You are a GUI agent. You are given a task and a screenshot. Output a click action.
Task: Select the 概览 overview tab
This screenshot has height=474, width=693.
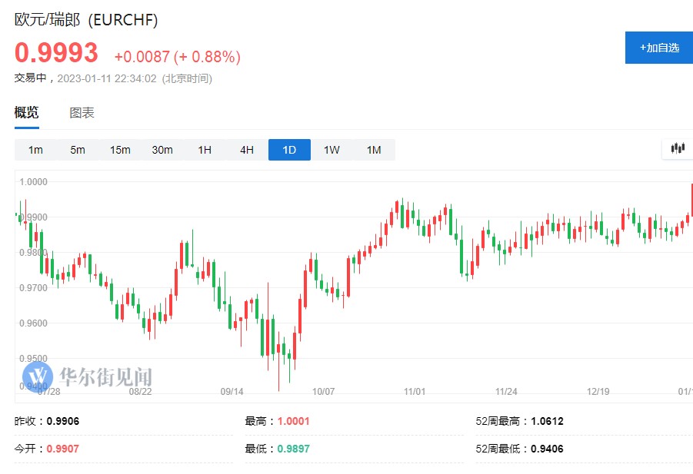tap(26, 113)
